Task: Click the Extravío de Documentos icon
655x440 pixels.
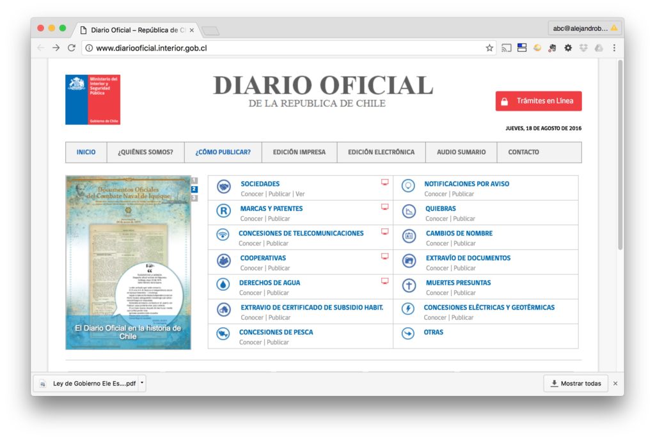Action: 409,261
